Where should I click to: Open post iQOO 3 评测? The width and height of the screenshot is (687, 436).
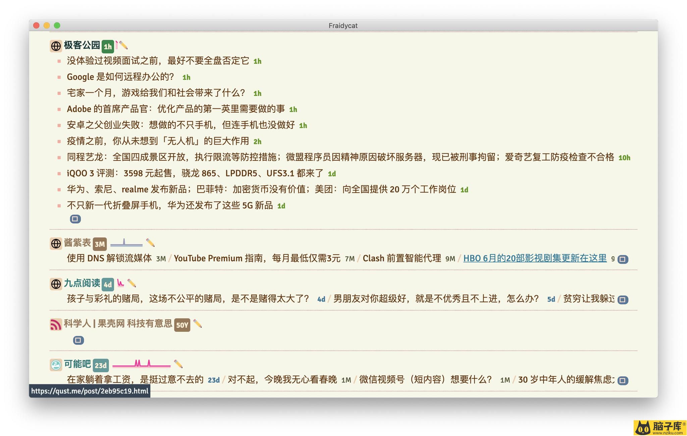coord(195,173)
